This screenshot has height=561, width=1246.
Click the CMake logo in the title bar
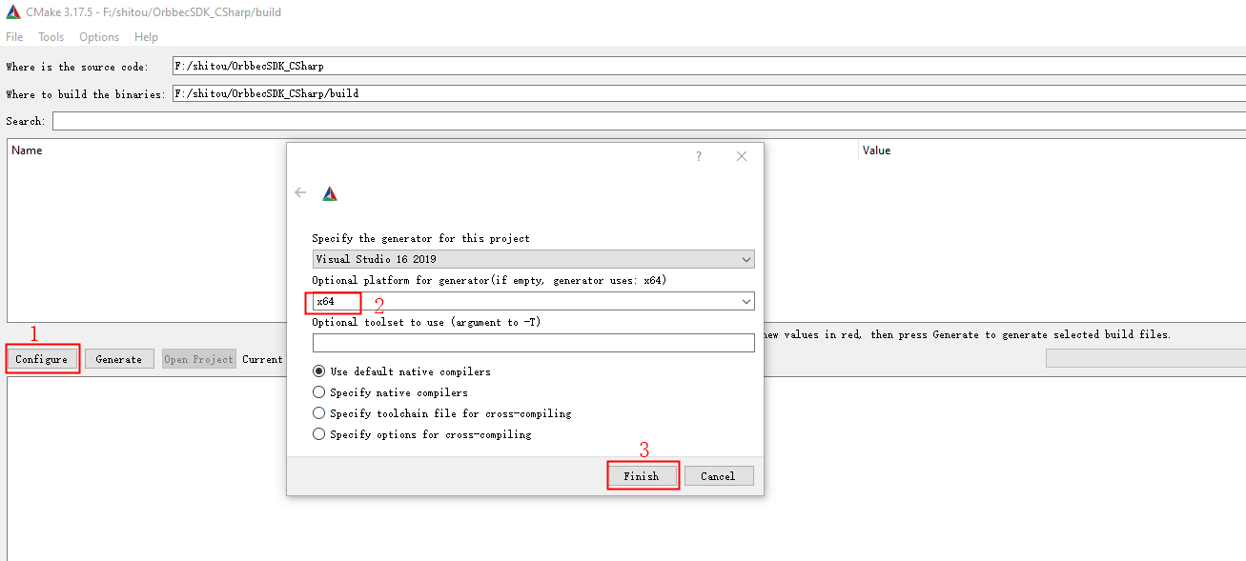(x=13, y=12)
